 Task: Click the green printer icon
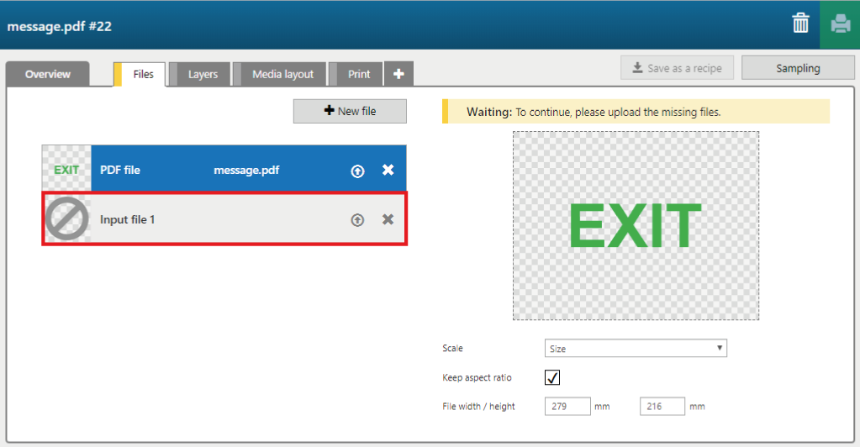point(840,24)
